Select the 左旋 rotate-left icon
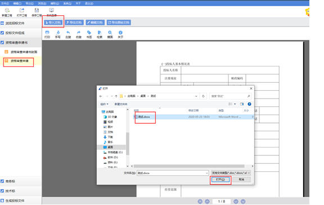 pyautogui.click(x=68, y=33)
